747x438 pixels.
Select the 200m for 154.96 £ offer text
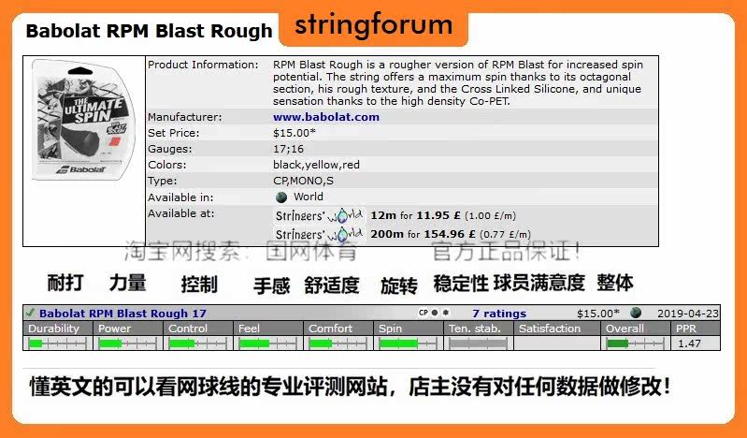tap(451, 234)
